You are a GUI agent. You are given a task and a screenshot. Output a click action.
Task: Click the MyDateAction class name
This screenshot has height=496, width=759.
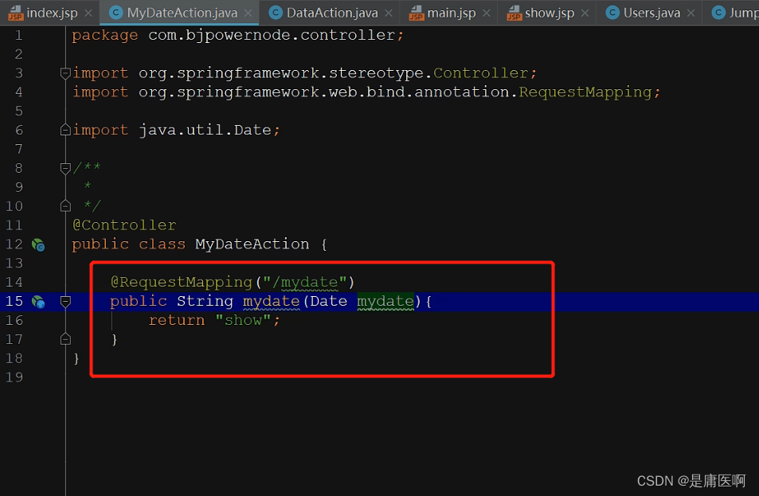252,244
